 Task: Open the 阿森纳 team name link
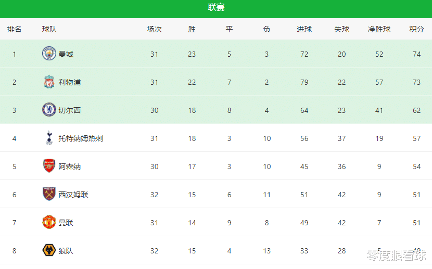click(x=69, y=166)
